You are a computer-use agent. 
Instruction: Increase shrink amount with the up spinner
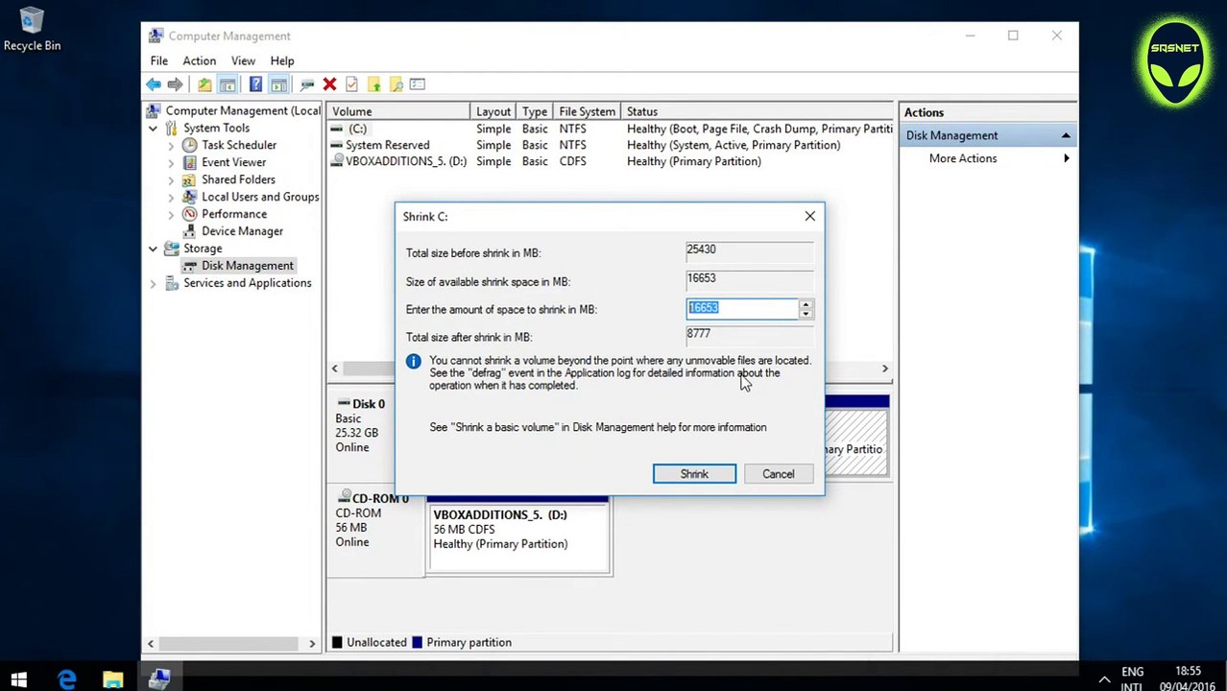tap(806, 303)
